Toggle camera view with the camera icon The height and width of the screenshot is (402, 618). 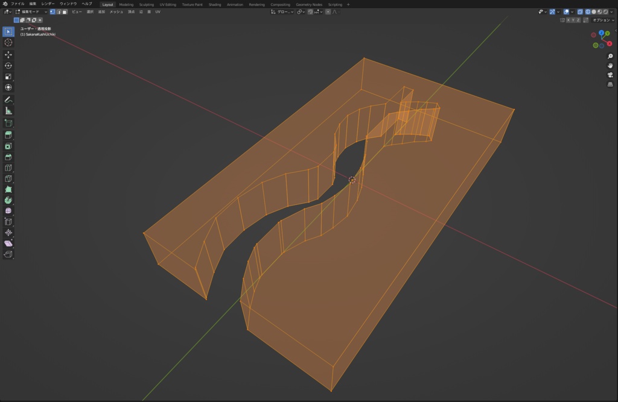coord(610,75)
